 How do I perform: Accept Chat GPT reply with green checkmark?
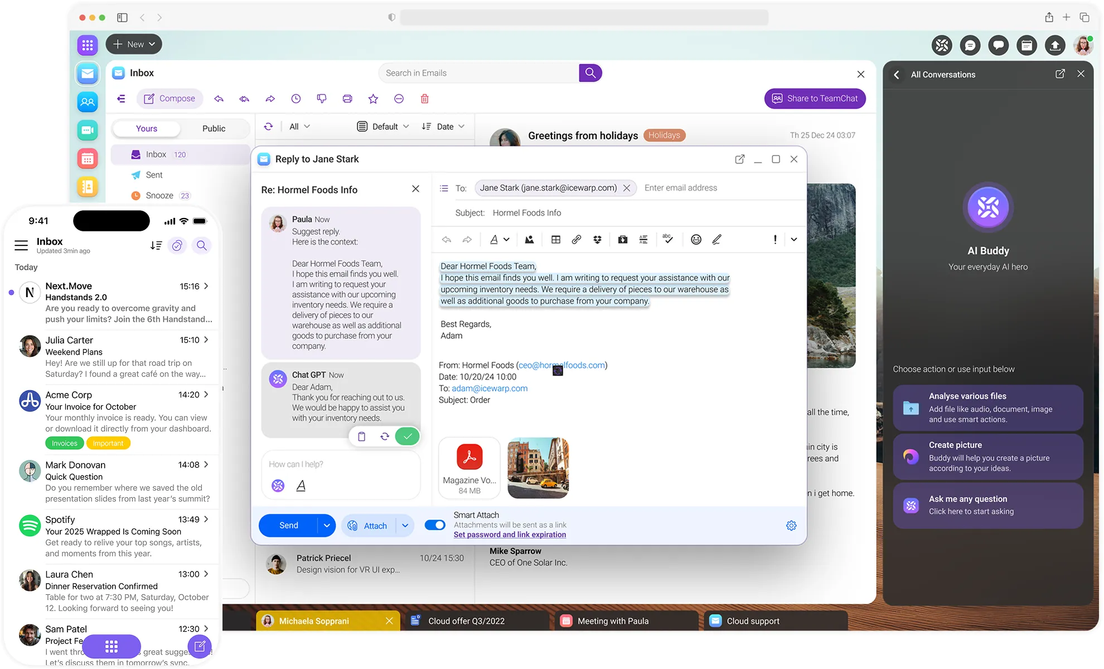coord(408,437)
